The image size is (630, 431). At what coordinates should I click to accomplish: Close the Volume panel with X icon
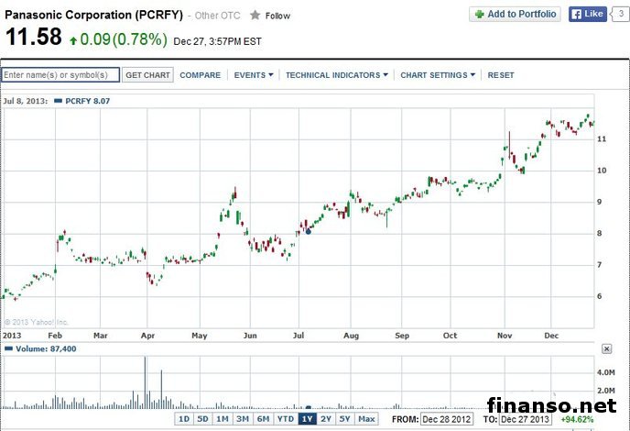[x=606, y=348]
